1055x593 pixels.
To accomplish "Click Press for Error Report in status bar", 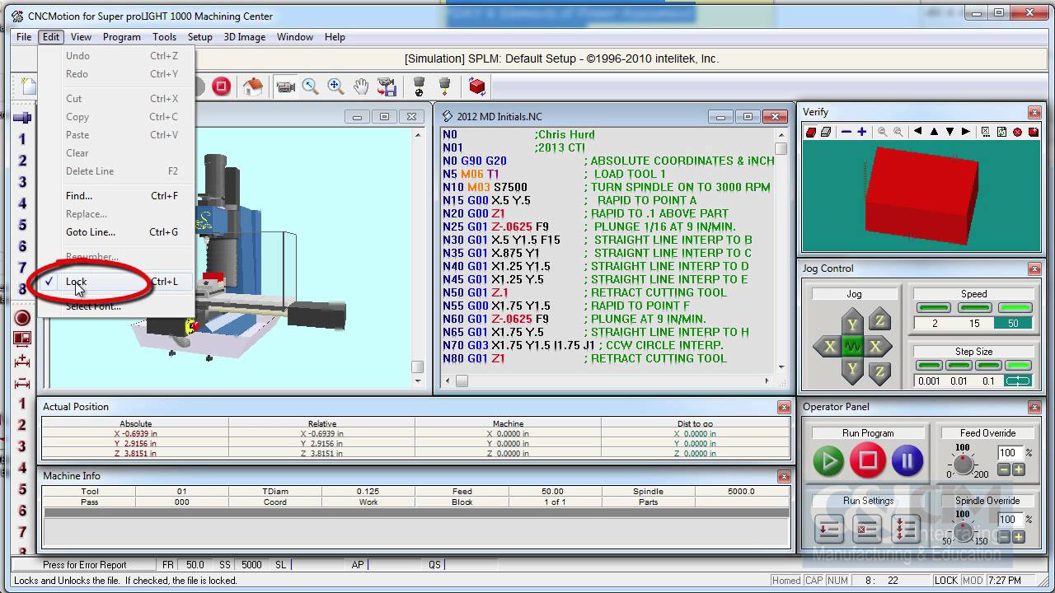I will [85, 565].
